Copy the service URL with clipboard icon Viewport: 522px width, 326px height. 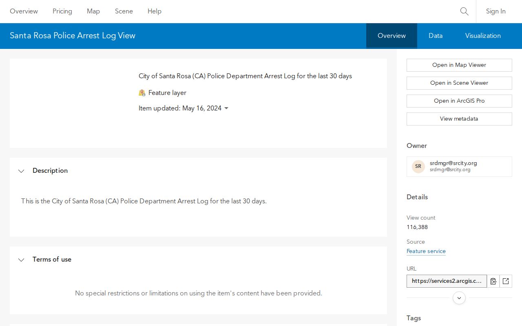[493, 281]
